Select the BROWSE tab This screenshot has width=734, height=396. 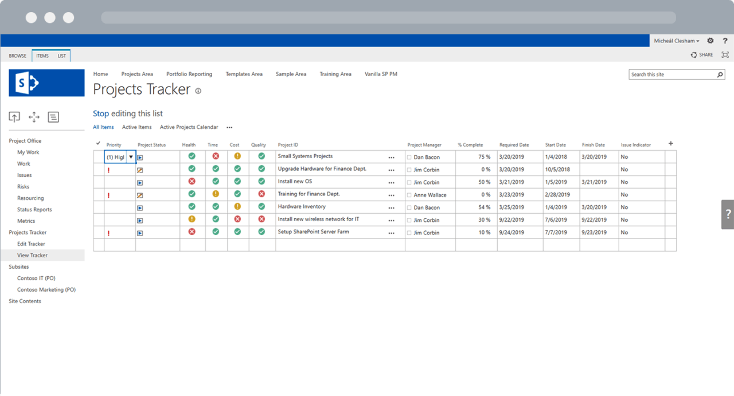(x=17, y=56)
